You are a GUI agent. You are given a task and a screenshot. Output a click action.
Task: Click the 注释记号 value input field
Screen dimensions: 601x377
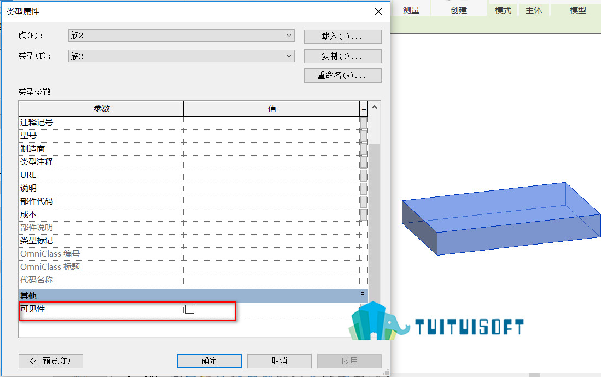coord(271,123)
